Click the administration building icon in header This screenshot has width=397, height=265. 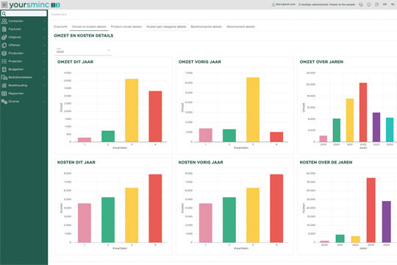tap(299, 4)
